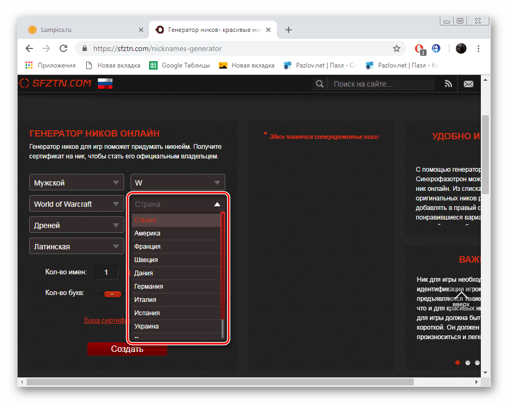Close the Генератор ников tab

pos(268,30)
